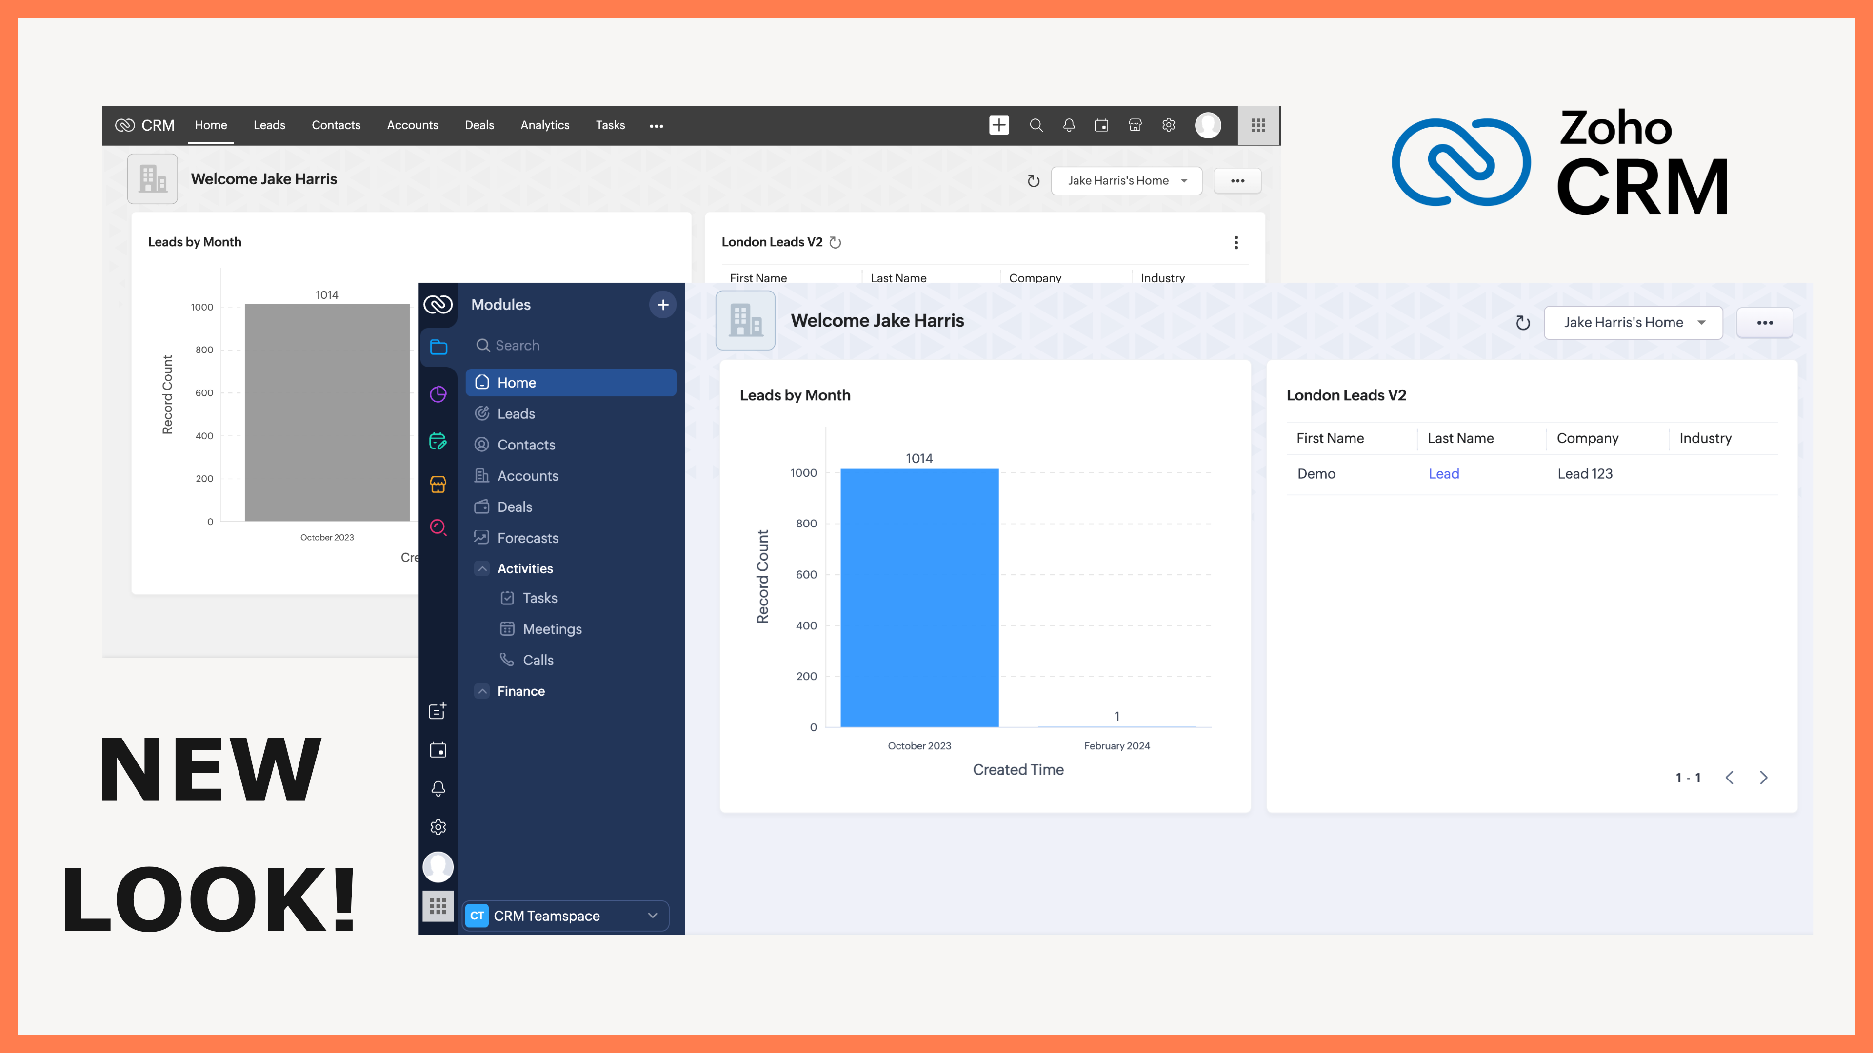Go to previous page in London Leads V2
The width and height of the screenshot is (1873, 1053).
[x=1729, y=778]
